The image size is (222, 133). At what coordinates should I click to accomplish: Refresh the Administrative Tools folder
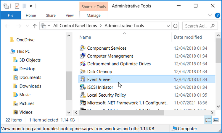175,26
